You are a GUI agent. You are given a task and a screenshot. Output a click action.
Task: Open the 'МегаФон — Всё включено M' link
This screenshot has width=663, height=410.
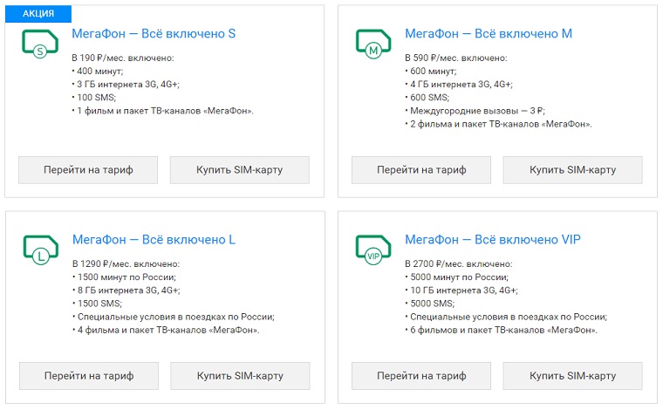489,34
